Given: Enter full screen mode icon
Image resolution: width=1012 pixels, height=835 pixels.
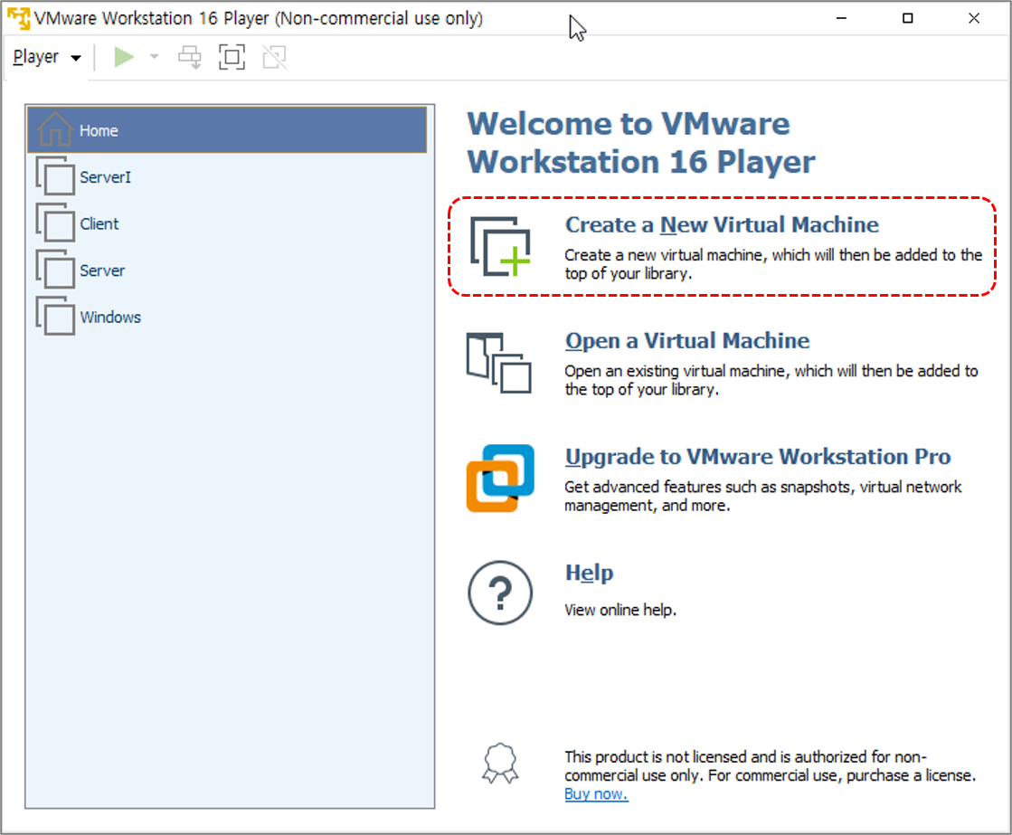Looking at the screenshot, I should [232, 57].
